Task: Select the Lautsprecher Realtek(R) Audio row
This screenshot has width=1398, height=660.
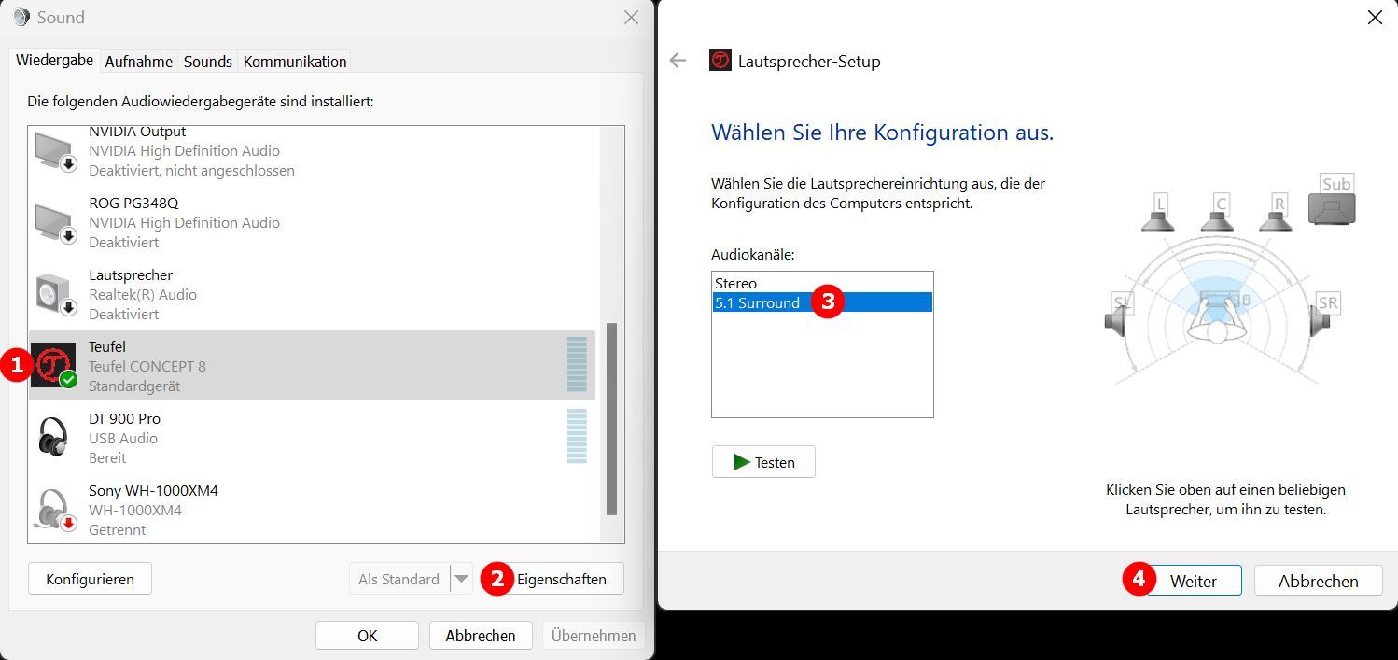Action: click(312, 294)
